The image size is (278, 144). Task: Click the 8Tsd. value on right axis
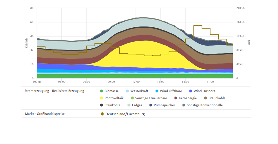pyautogui.click(x=240, y=50)
